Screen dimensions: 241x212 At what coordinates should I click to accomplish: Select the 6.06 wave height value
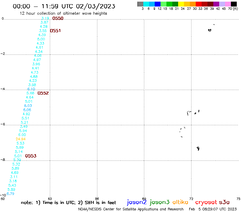coord(27,110)
